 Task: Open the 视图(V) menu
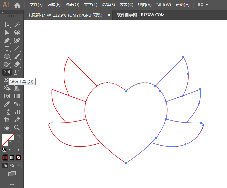tap(145, 5)
